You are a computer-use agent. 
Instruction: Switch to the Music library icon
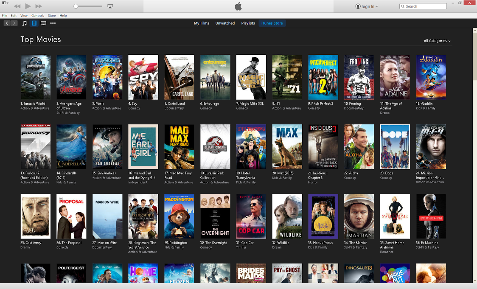(24, 23)
